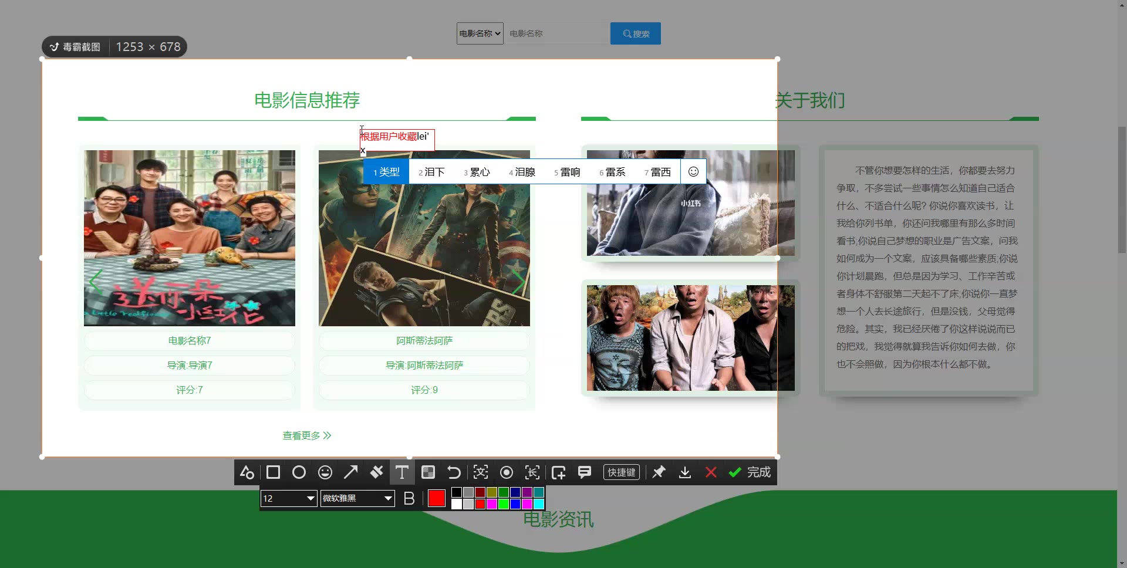The height and width of the screenshot is (568, 1127).
Task: Pick the purple color swatch
Action: click(527, 492)
